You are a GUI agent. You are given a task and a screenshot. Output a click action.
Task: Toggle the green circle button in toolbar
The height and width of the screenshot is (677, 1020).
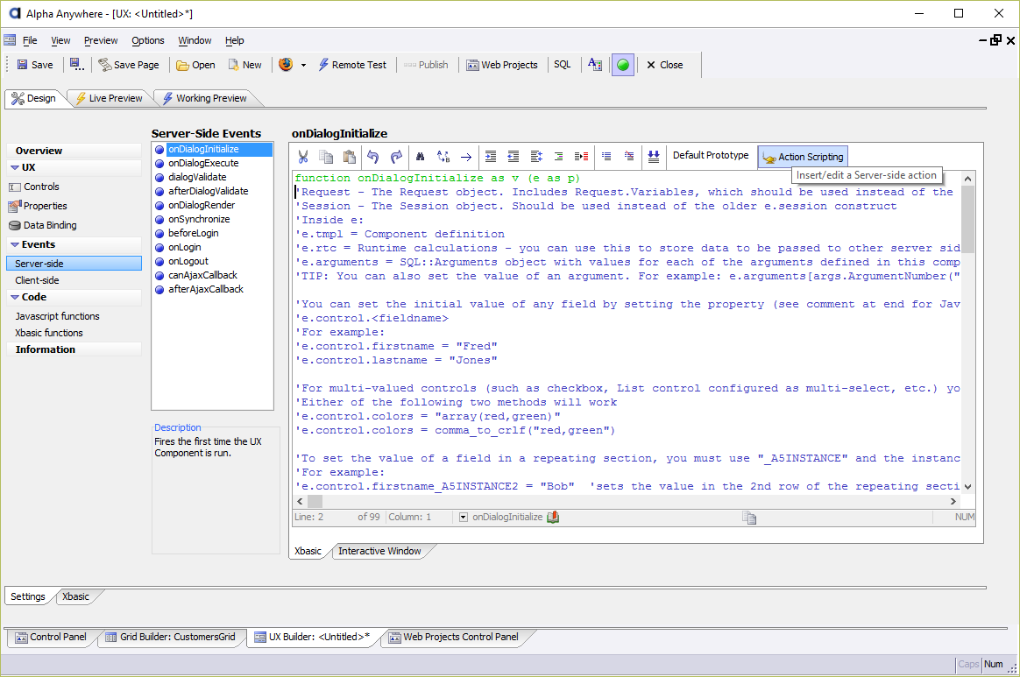point(622,65)
